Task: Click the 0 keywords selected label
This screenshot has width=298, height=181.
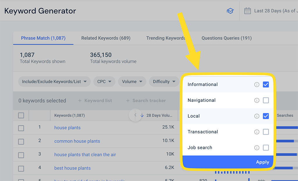Action: point(42,101)
